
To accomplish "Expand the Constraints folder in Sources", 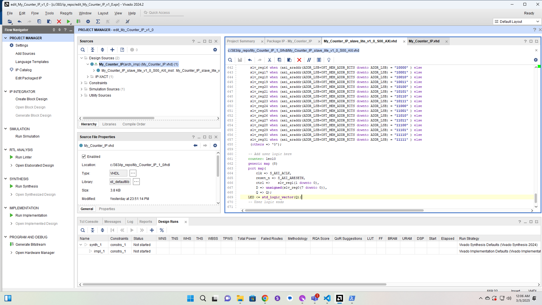I will tap(81, 83).
